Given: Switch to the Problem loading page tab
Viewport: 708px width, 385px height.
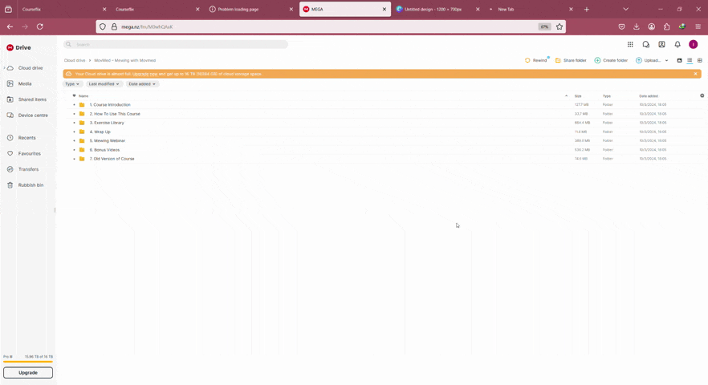Looking at the screenshot, I should (250, 9).
